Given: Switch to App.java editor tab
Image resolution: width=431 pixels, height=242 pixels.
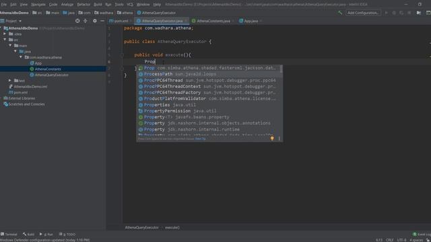Looking at the screenshot, I should tap(250, 21).
